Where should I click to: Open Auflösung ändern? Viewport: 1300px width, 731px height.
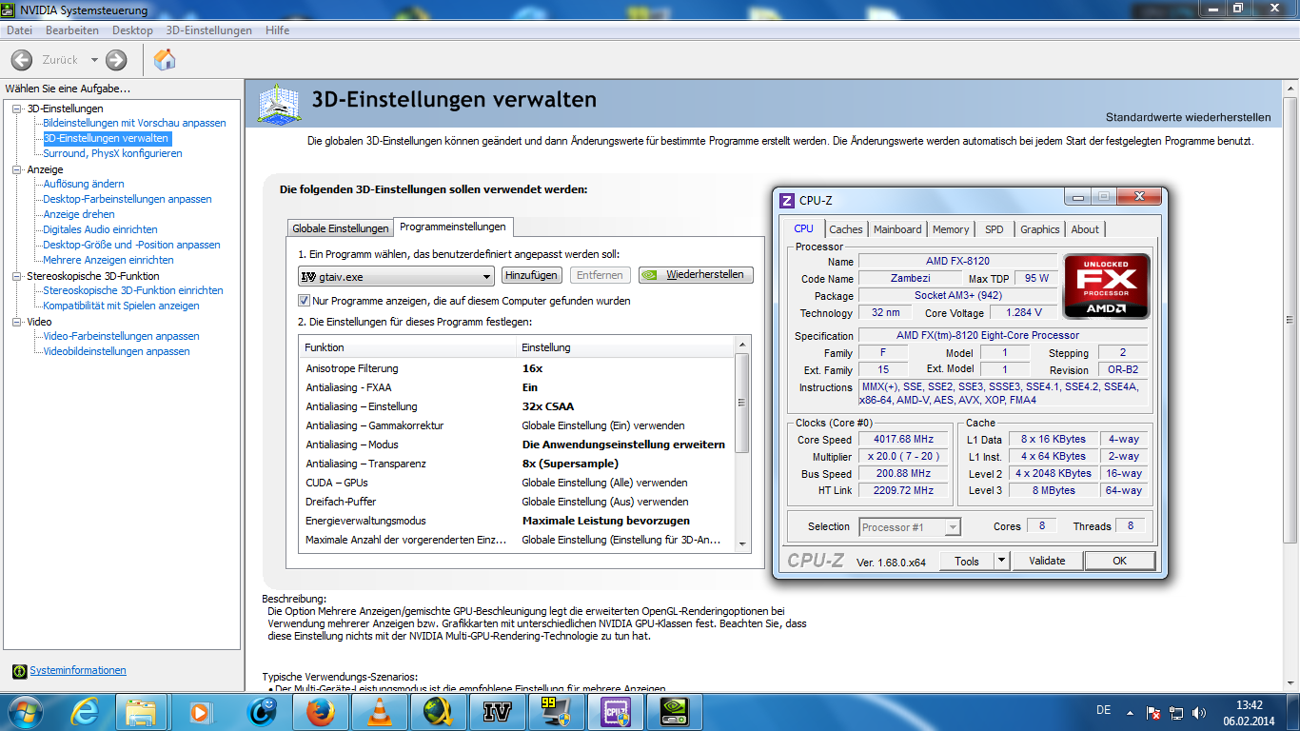84,184
